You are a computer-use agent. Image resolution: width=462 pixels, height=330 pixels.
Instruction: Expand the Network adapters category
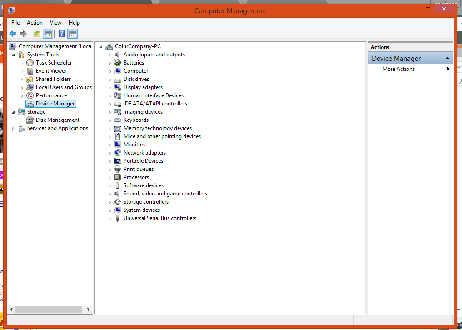point(109,153)
